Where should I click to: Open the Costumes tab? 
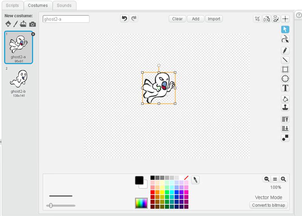click(x=38, y=5)
